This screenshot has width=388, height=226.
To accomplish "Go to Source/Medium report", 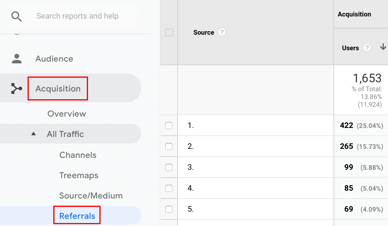I will (91, 196).
